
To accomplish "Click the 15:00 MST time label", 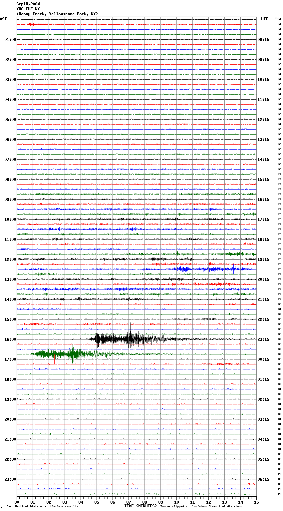I will [x=10, y=319].
